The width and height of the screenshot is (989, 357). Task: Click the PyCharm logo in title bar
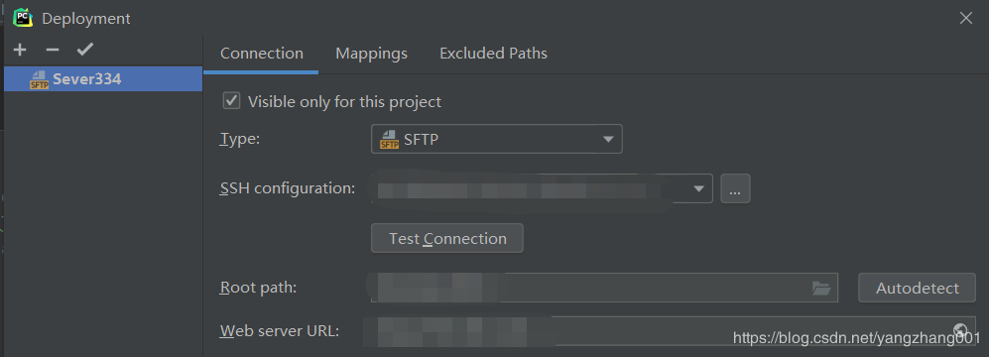[23, 18]
